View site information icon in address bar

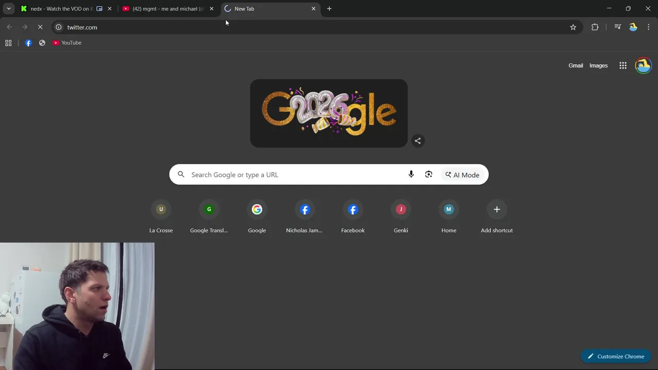[59, 27]
